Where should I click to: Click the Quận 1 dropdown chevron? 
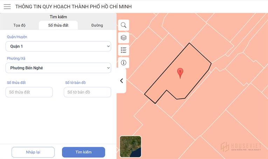108,46
